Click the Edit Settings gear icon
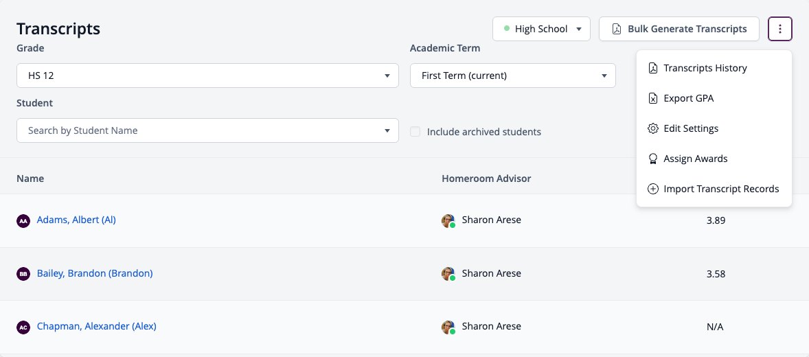809x357 pixels. [652, 128]
